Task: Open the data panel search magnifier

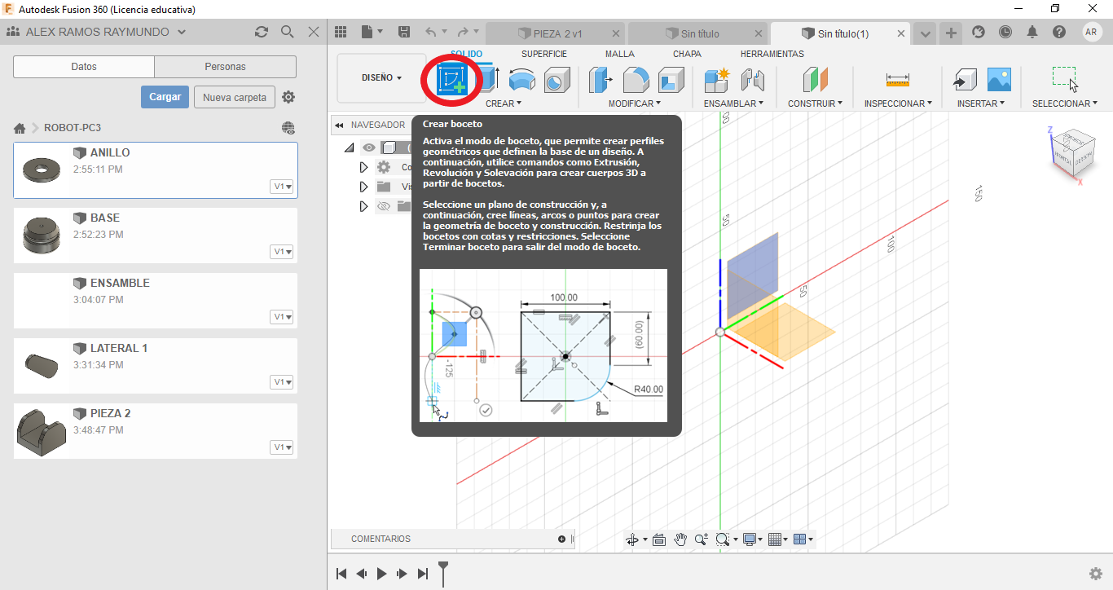Action: pos(287,32)
